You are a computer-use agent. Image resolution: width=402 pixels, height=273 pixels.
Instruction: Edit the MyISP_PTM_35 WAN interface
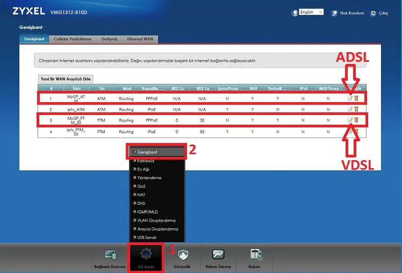pos(350,120)
